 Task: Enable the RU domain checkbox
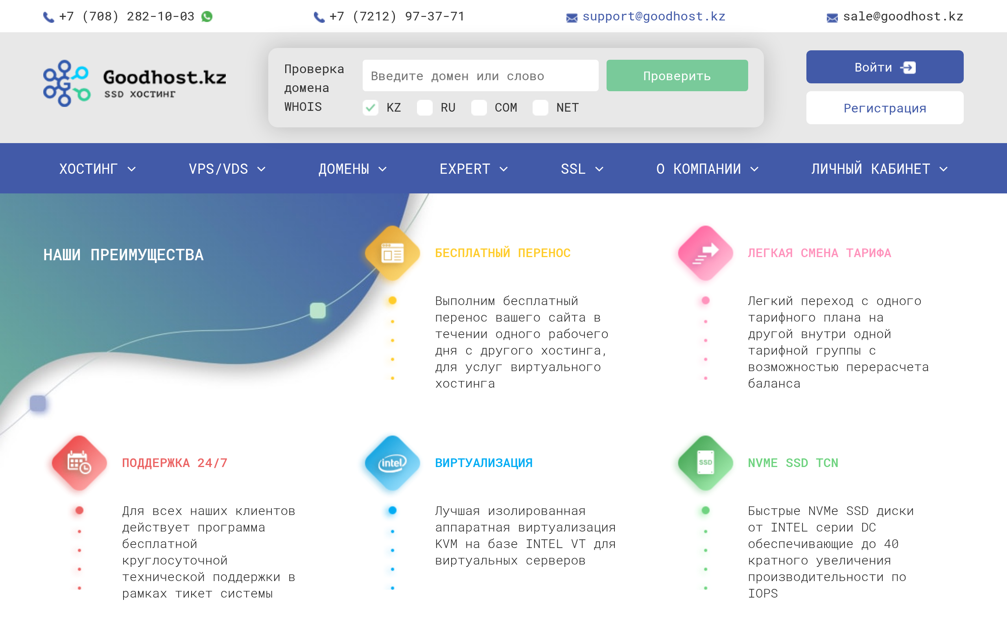(x=425, y=108)
